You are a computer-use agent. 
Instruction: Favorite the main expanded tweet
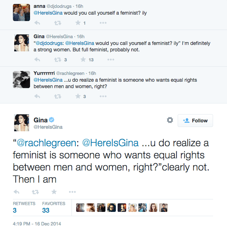pyautogui.click(x=54, y=192)
